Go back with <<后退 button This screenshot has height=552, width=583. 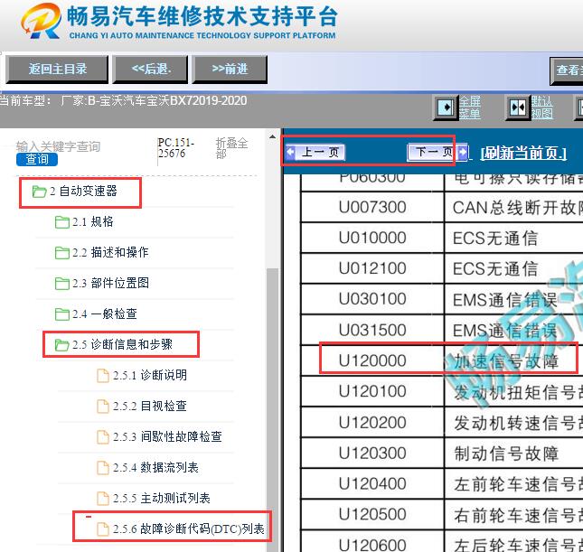[151, 70]
